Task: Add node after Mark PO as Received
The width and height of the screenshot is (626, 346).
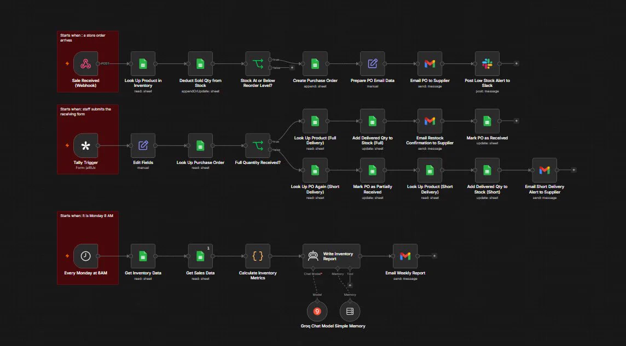Action: point(516,121)
